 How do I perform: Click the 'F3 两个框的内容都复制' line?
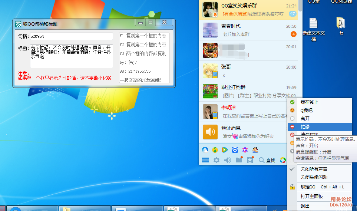tap(143, 53)
